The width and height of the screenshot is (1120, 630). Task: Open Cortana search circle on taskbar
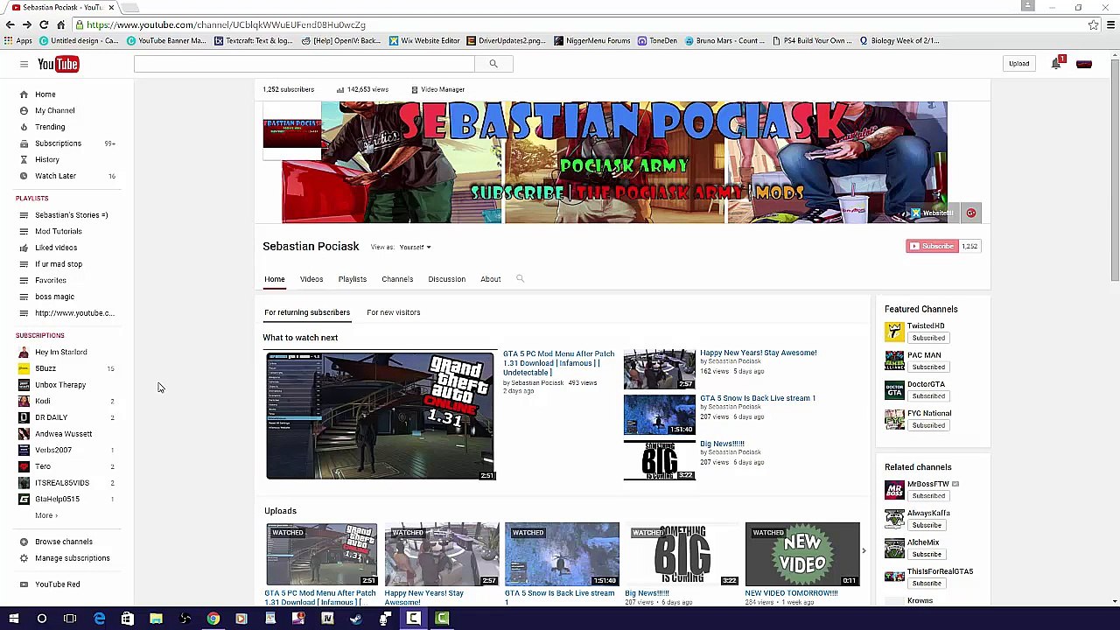point(41,619)
